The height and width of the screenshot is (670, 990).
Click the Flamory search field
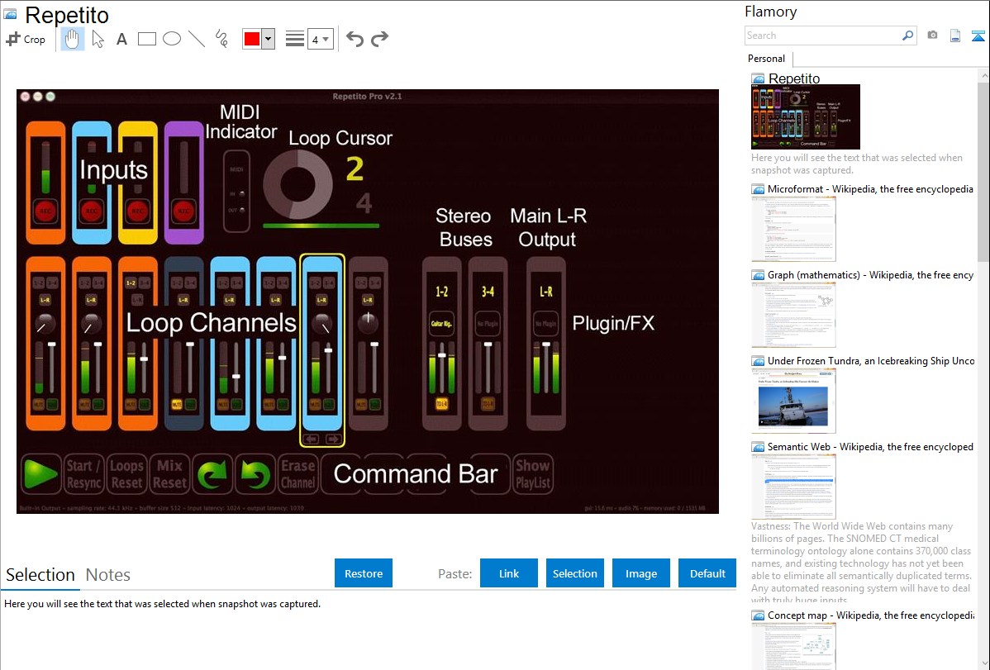(x=822, y=36)
